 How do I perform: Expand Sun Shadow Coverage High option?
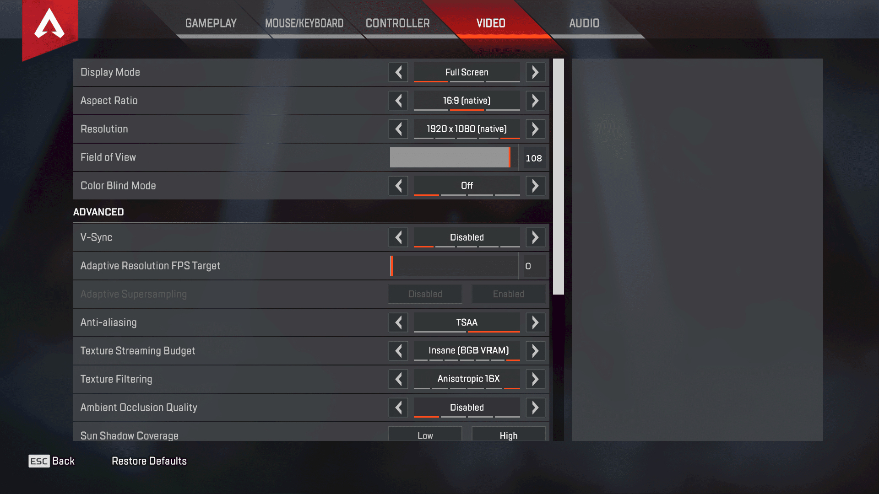(x=507, y=435)
